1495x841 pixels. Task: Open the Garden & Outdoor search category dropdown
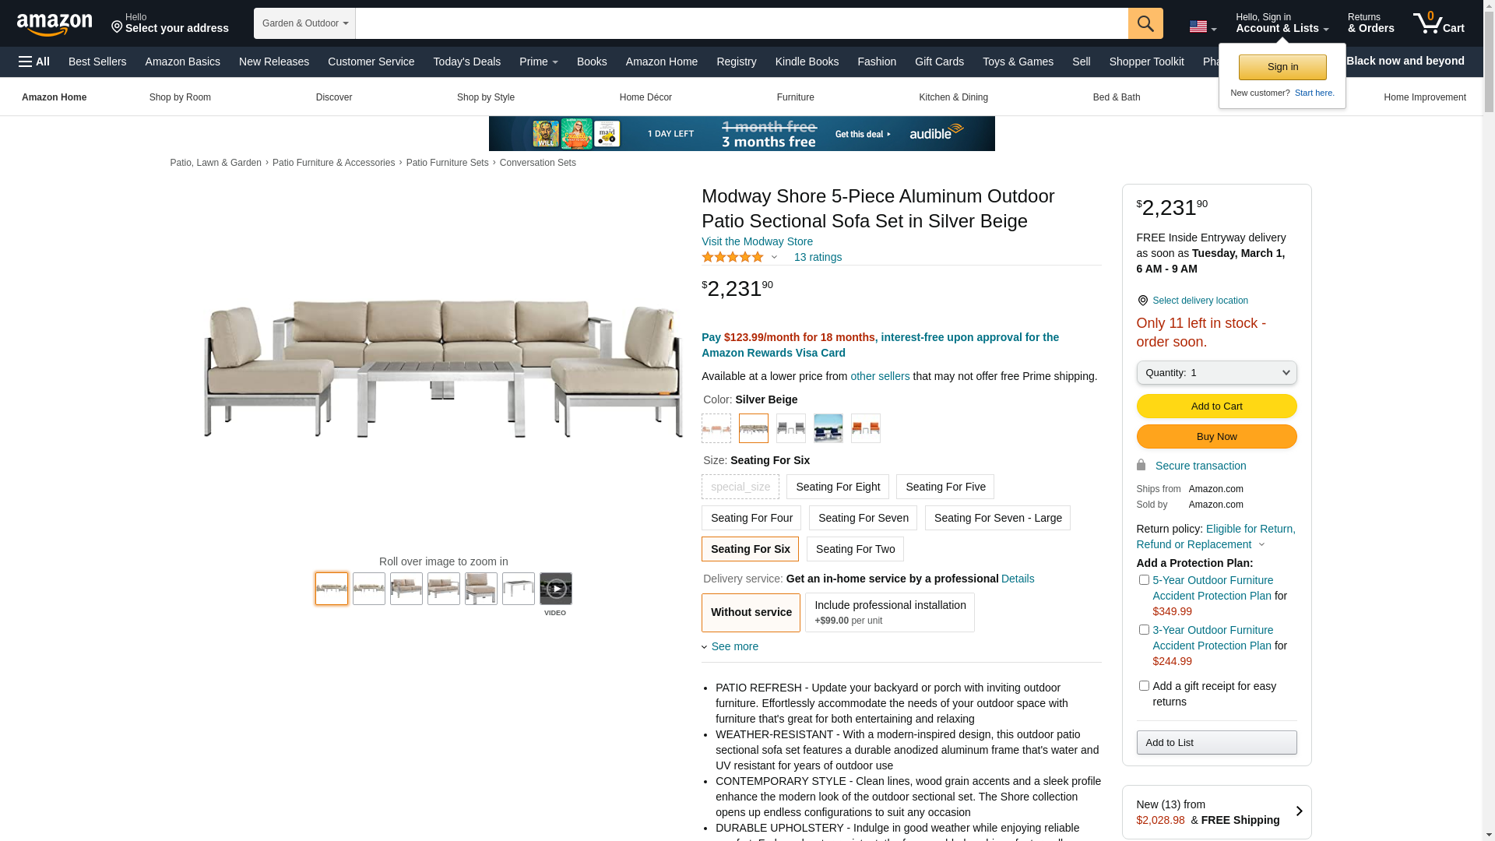(304, 23)
